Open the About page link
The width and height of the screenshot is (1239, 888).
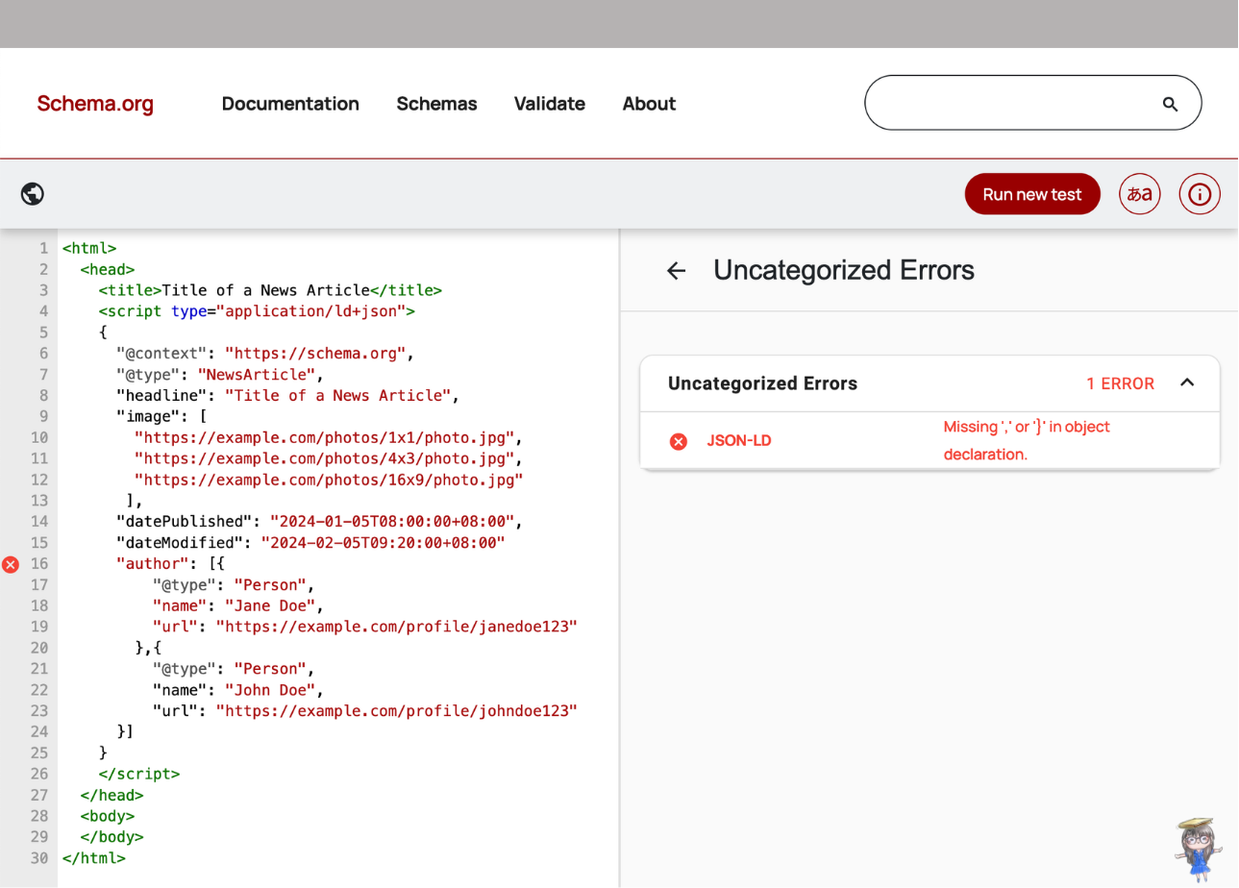649,104
